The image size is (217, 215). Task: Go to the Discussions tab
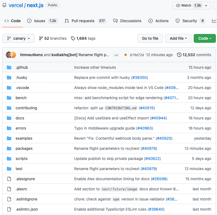pyautogui.click(x=127, y=21)
